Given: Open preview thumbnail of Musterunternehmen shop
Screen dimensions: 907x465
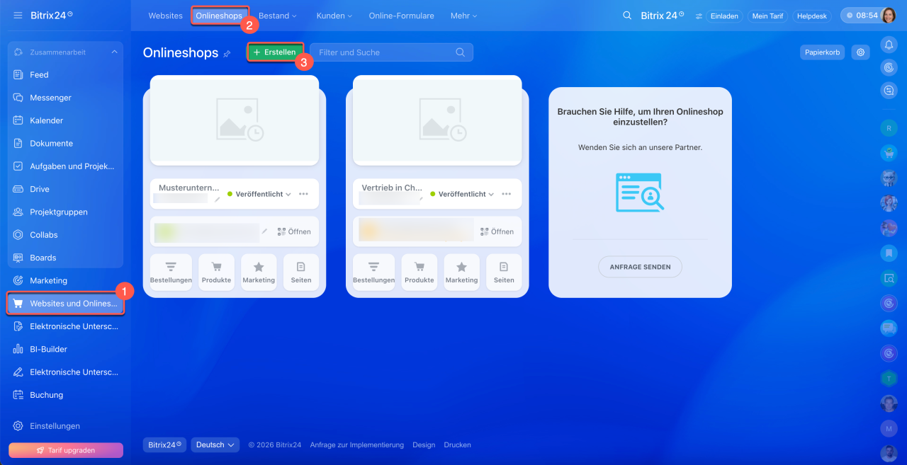Looking at the screenshot, I should (x=235, y=119).
